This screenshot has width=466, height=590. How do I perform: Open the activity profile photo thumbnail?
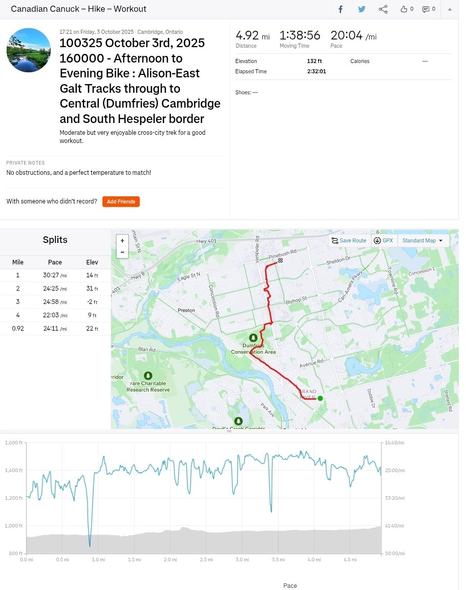click(x=29, y=50)
